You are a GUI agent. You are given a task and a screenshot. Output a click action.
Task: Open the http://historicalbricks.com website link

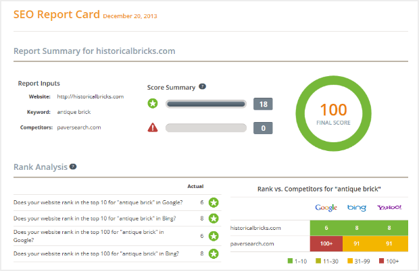(90, 96)
